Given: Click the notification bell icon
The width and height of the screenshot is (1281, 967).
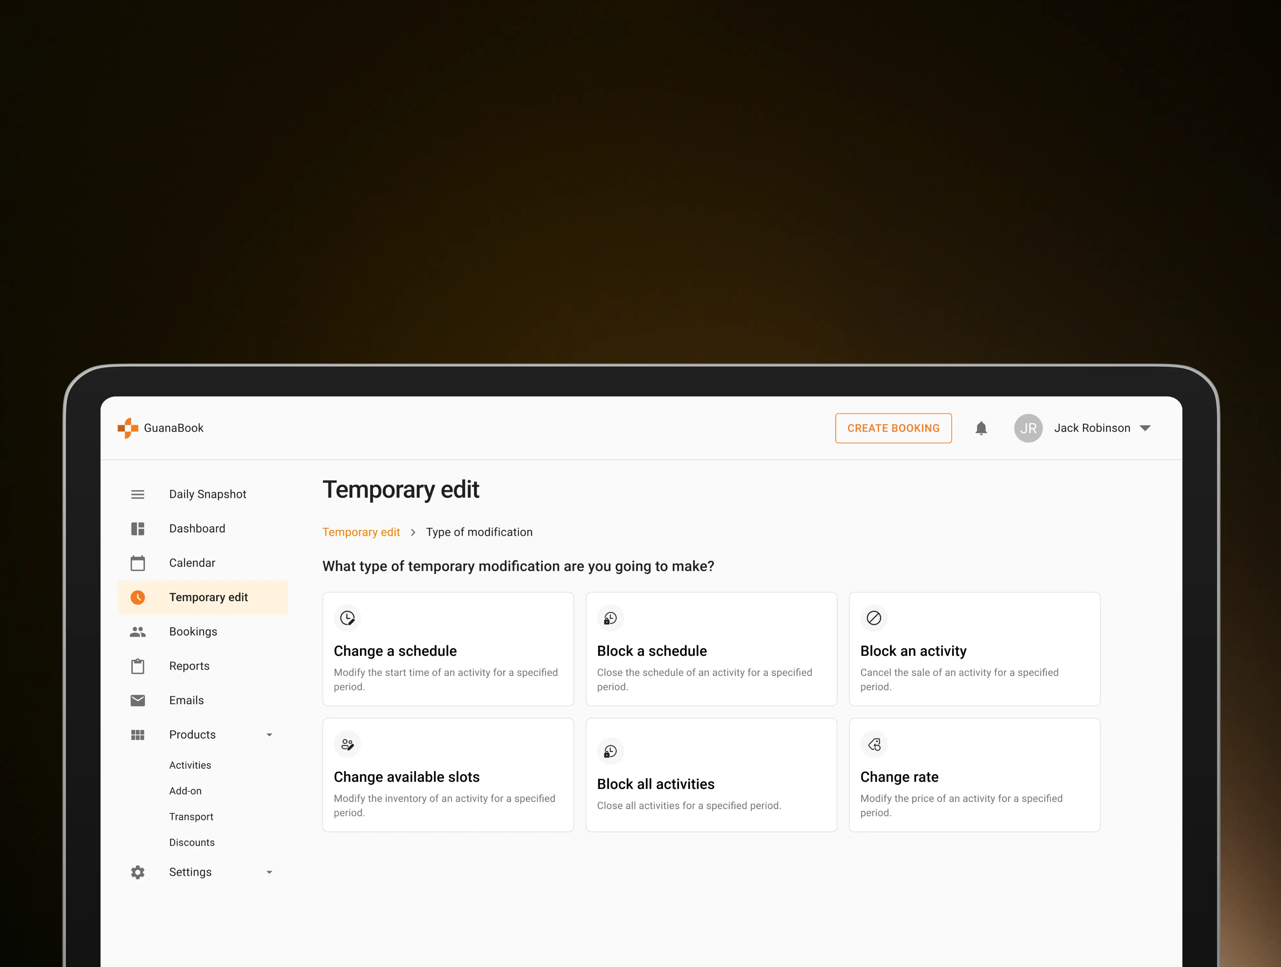Looking at the screenshot, I should [x=980, y=428].
